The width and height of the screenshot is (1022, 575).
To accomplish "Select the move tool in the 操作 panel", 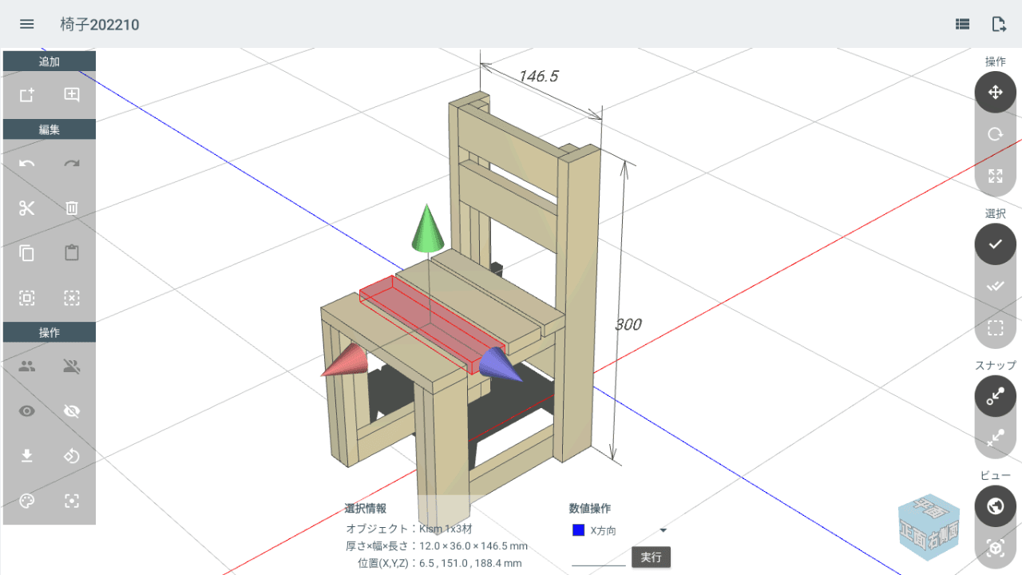I will click(995, 92).
